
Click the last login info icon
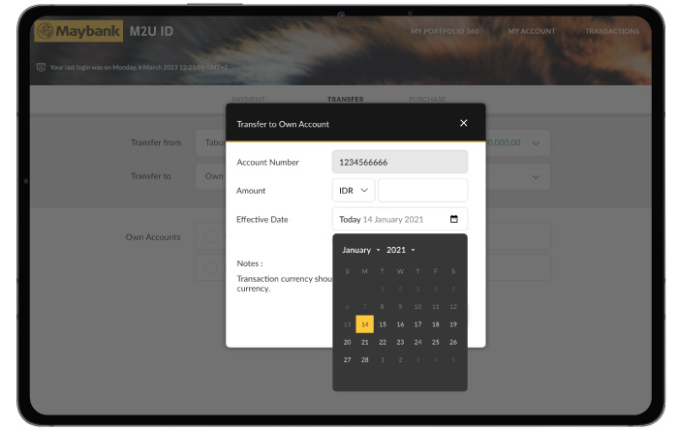[41, 67]
